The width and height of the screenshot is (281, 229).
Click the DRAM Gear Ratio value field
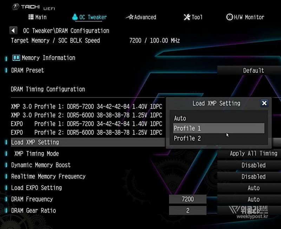(188, 210)
